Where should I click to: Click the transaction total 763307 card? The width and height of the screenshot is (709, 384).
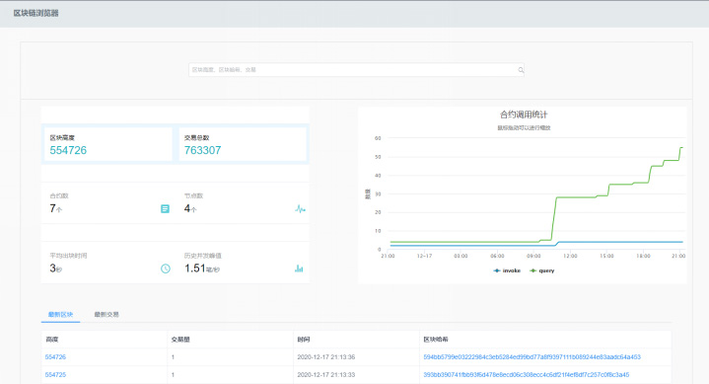243,144
